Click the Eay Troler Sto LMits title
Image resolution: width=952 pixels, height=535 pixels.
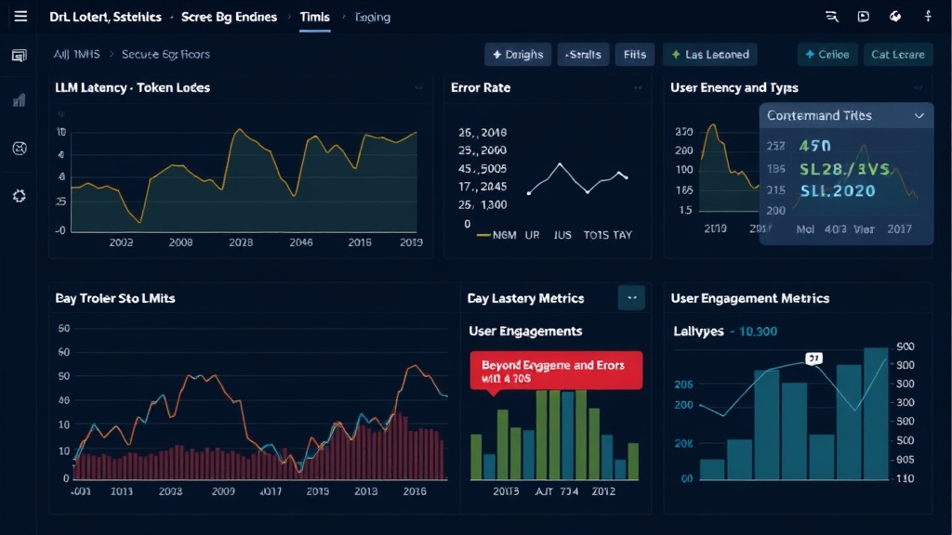114,298
